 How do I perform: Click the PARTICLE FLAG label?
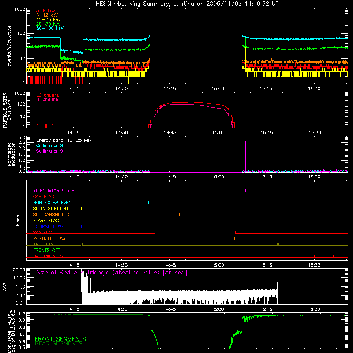point(49,238)
